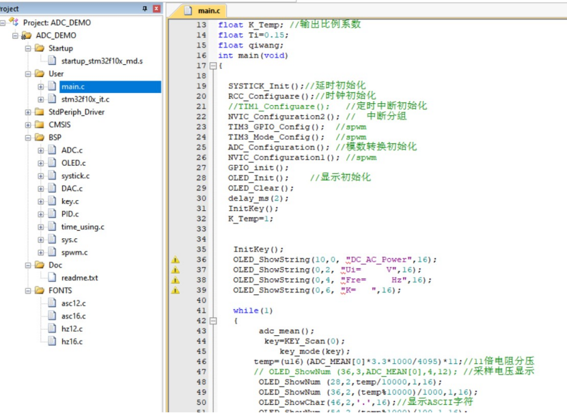The width and height of the screenshot is (567, 413).
Task: Expand the main.c file dependencies
Action: click(x=40, y=87)
